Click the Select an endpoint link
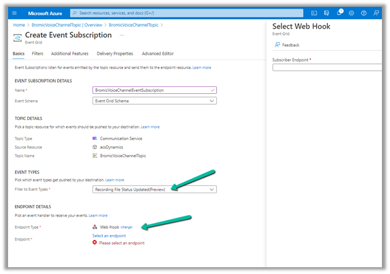This screenshot has width=390, height=274. [x=109, y=235]
